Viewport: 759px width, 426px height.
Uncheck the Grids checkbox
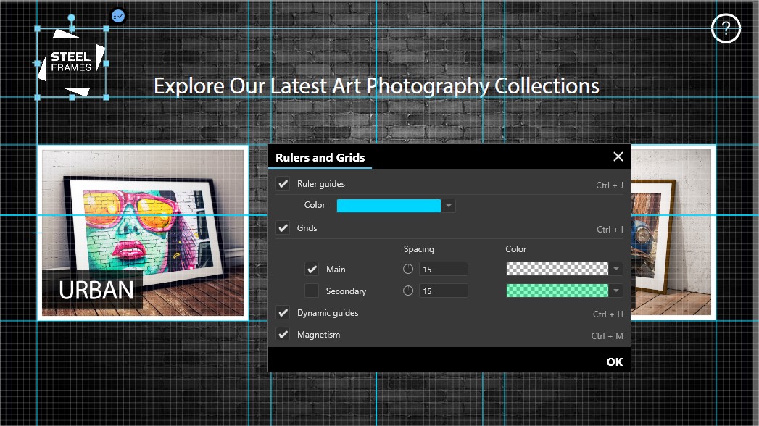(x=283, y=227)
